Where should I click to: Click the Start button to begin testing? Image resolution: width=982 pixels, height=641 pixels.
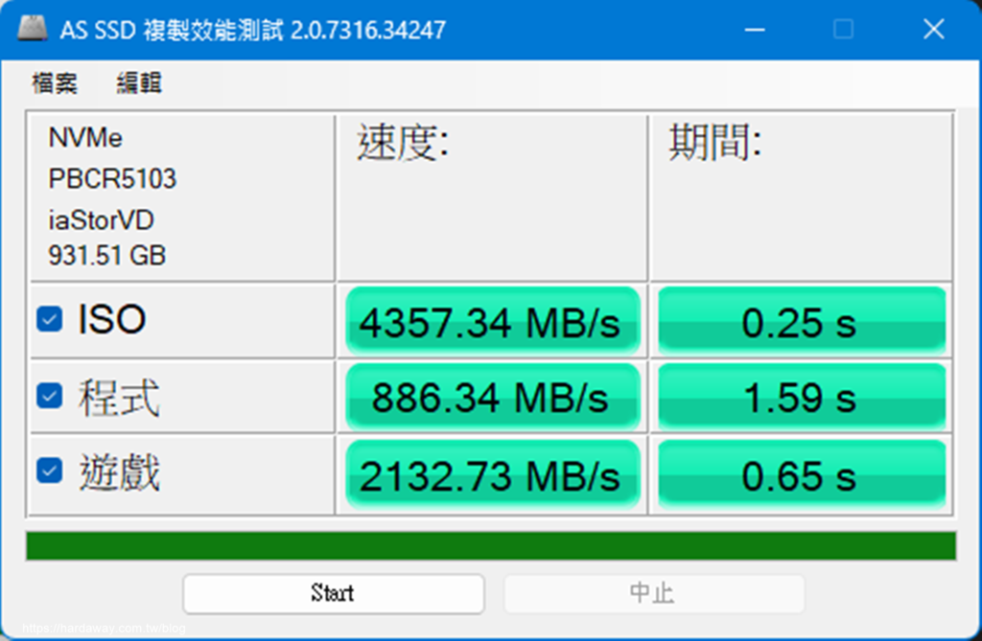tap(333, 594)
